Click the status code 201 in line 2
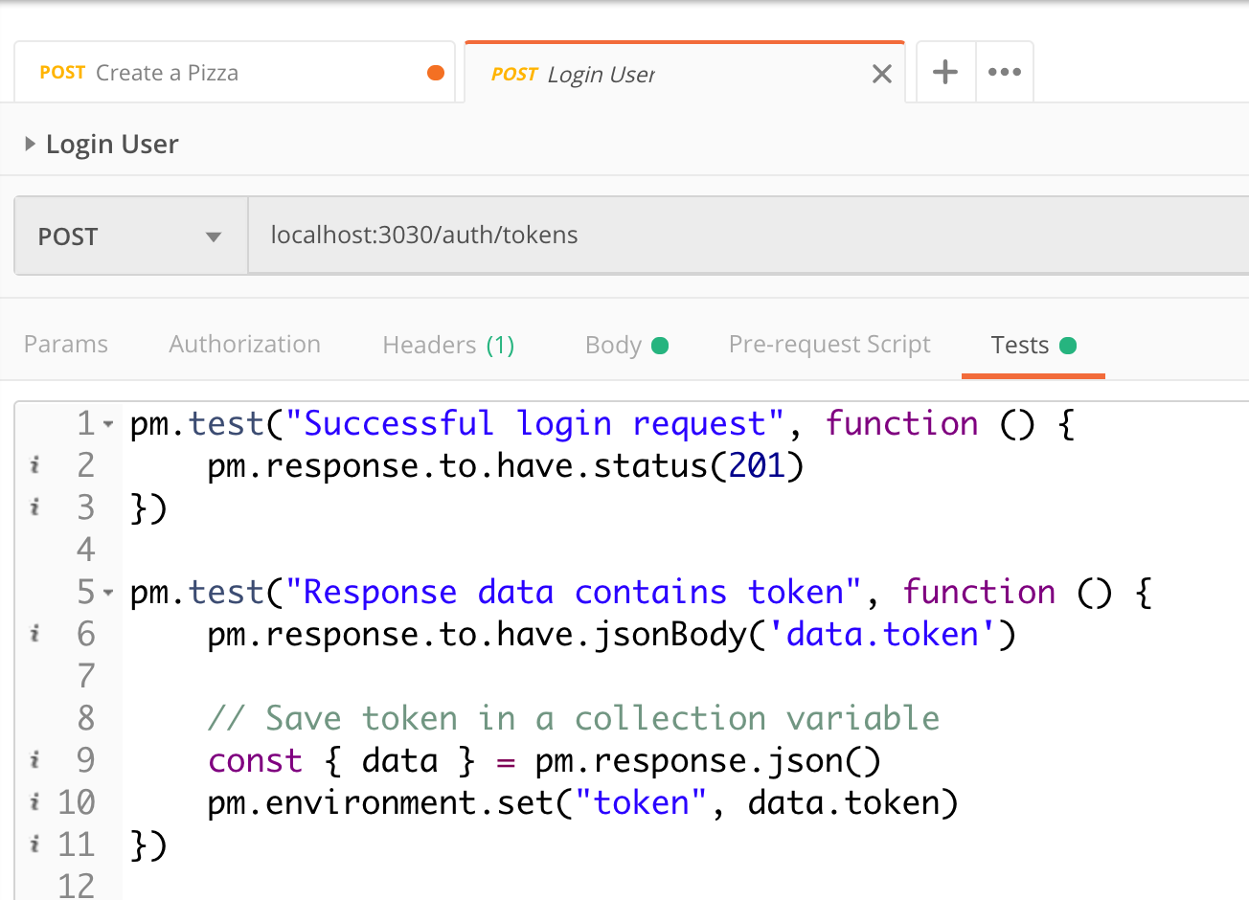The height and width of the screenshot is (900, 1249). point(757,465)
